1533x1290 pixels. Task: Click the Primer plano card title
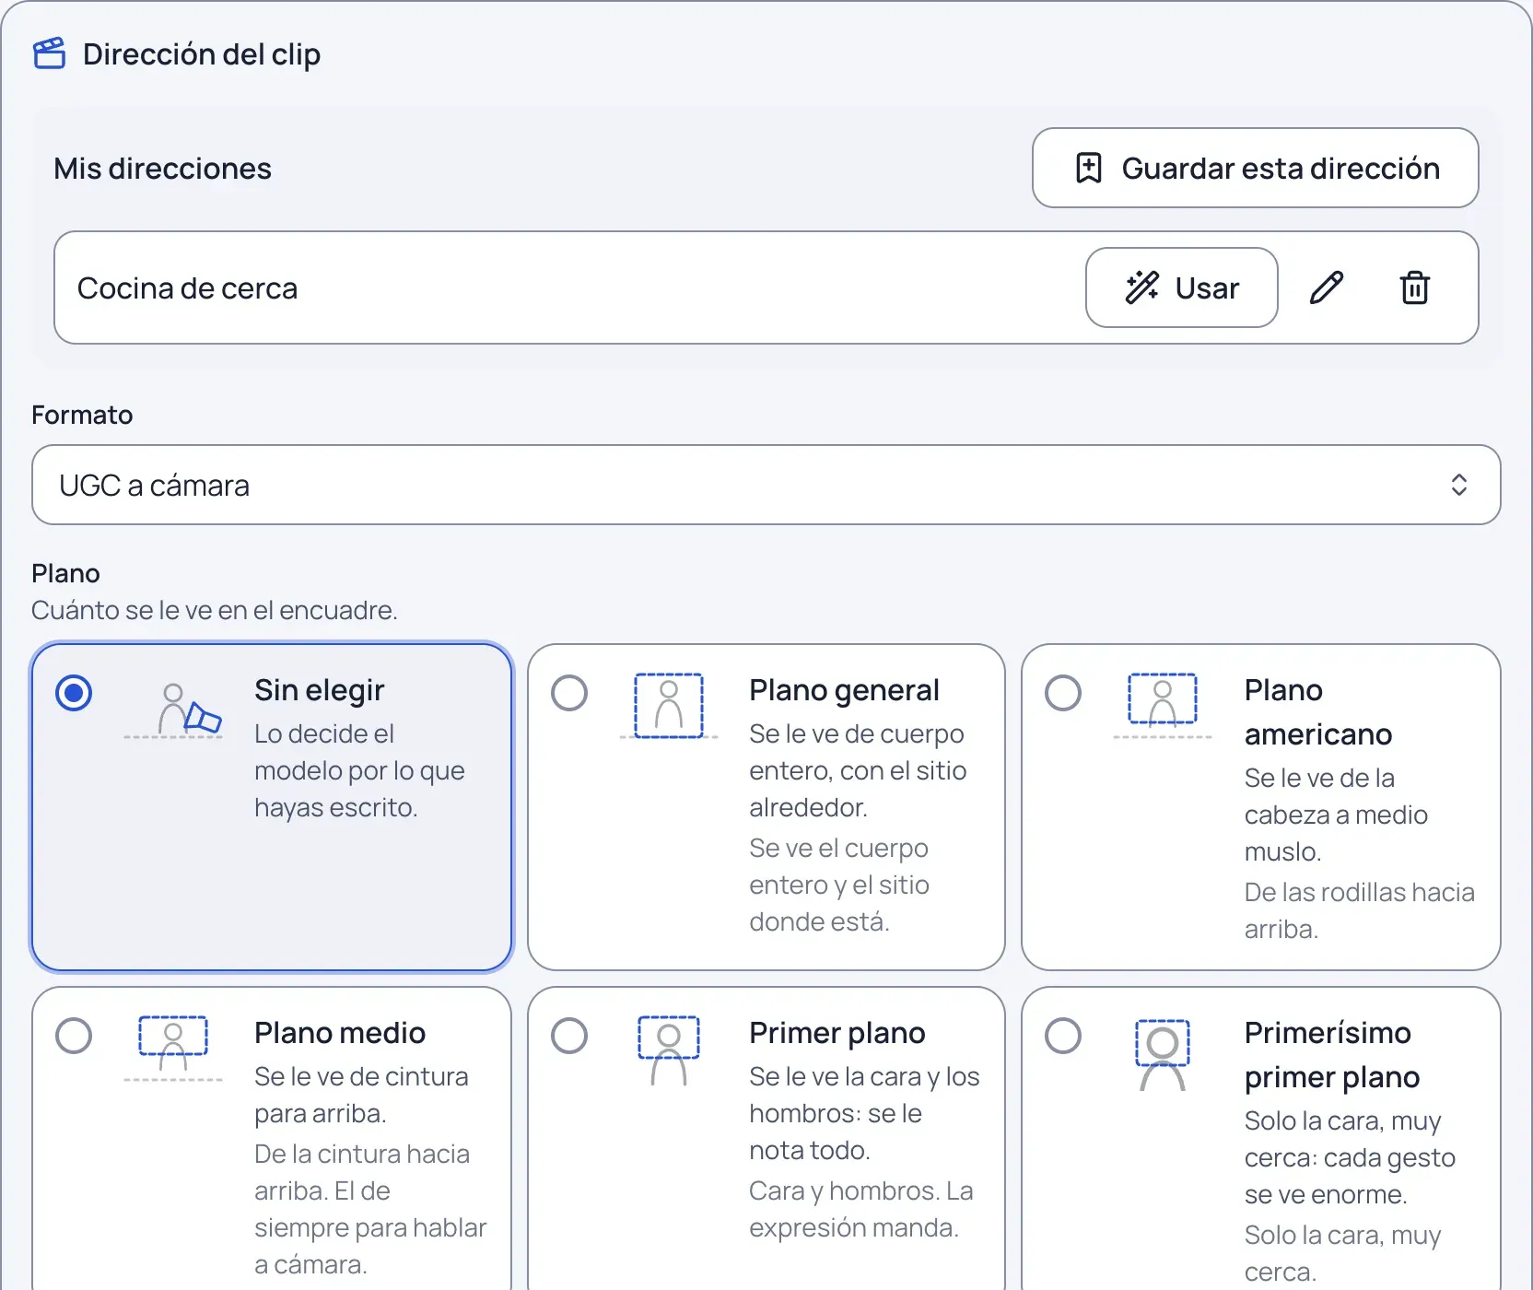837,1033
